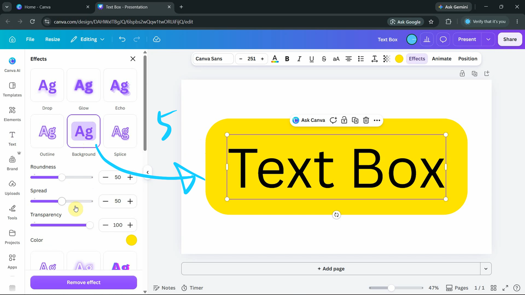Open more options in floating toolbar
The width and height of the screenshot is (525, 295).
[377, 120]
